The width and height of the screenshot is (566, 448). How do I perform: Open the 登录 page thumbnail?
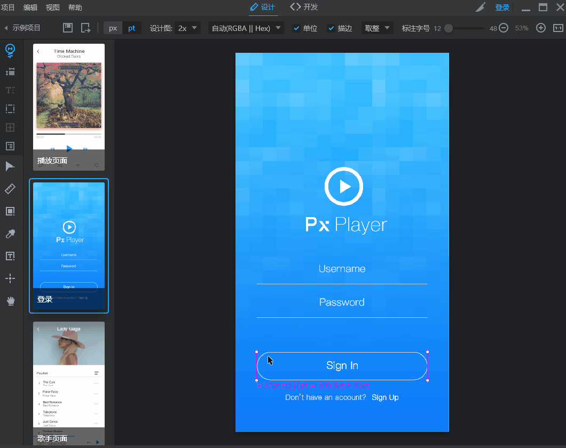click(x=69, y=246)
